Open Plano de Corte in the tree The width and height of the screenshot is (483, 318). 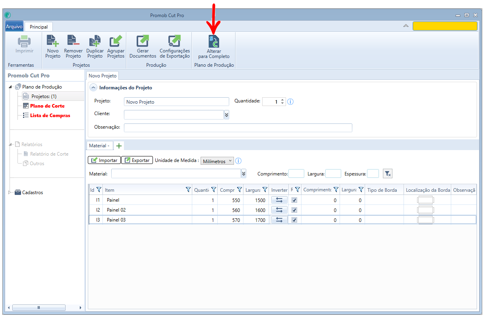coord(47,106)
